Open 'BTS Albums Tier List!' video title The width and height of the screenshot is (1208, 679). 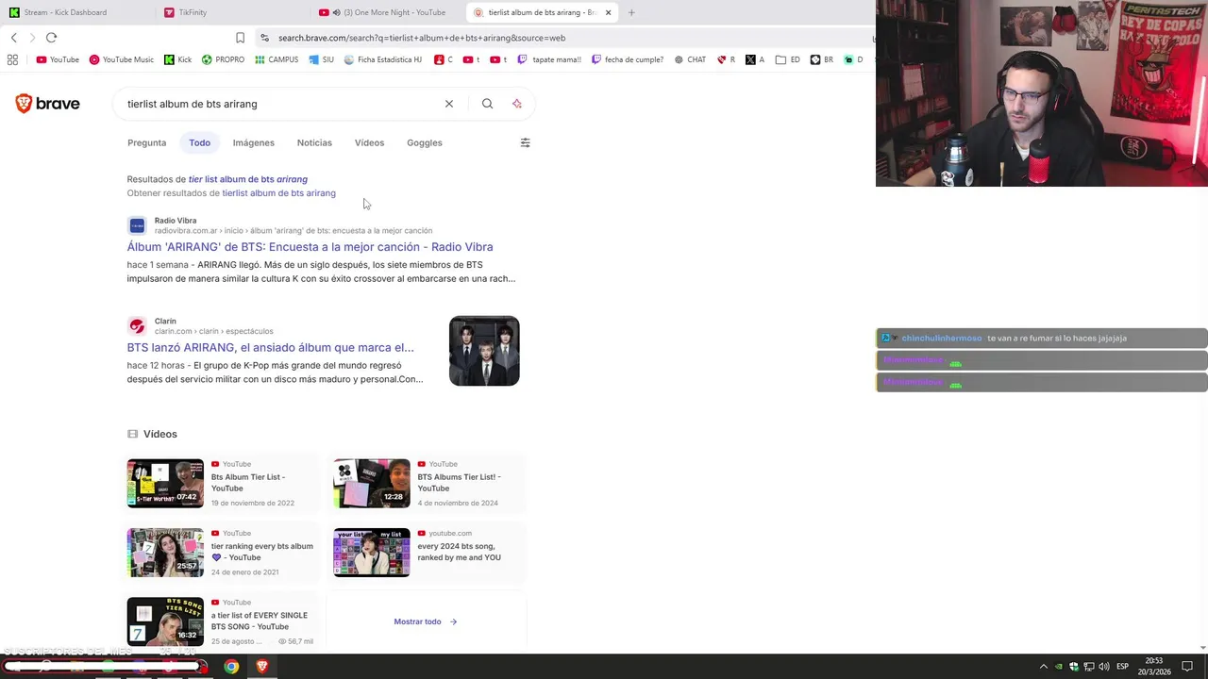pyautogui.click(x=460, y=483)
